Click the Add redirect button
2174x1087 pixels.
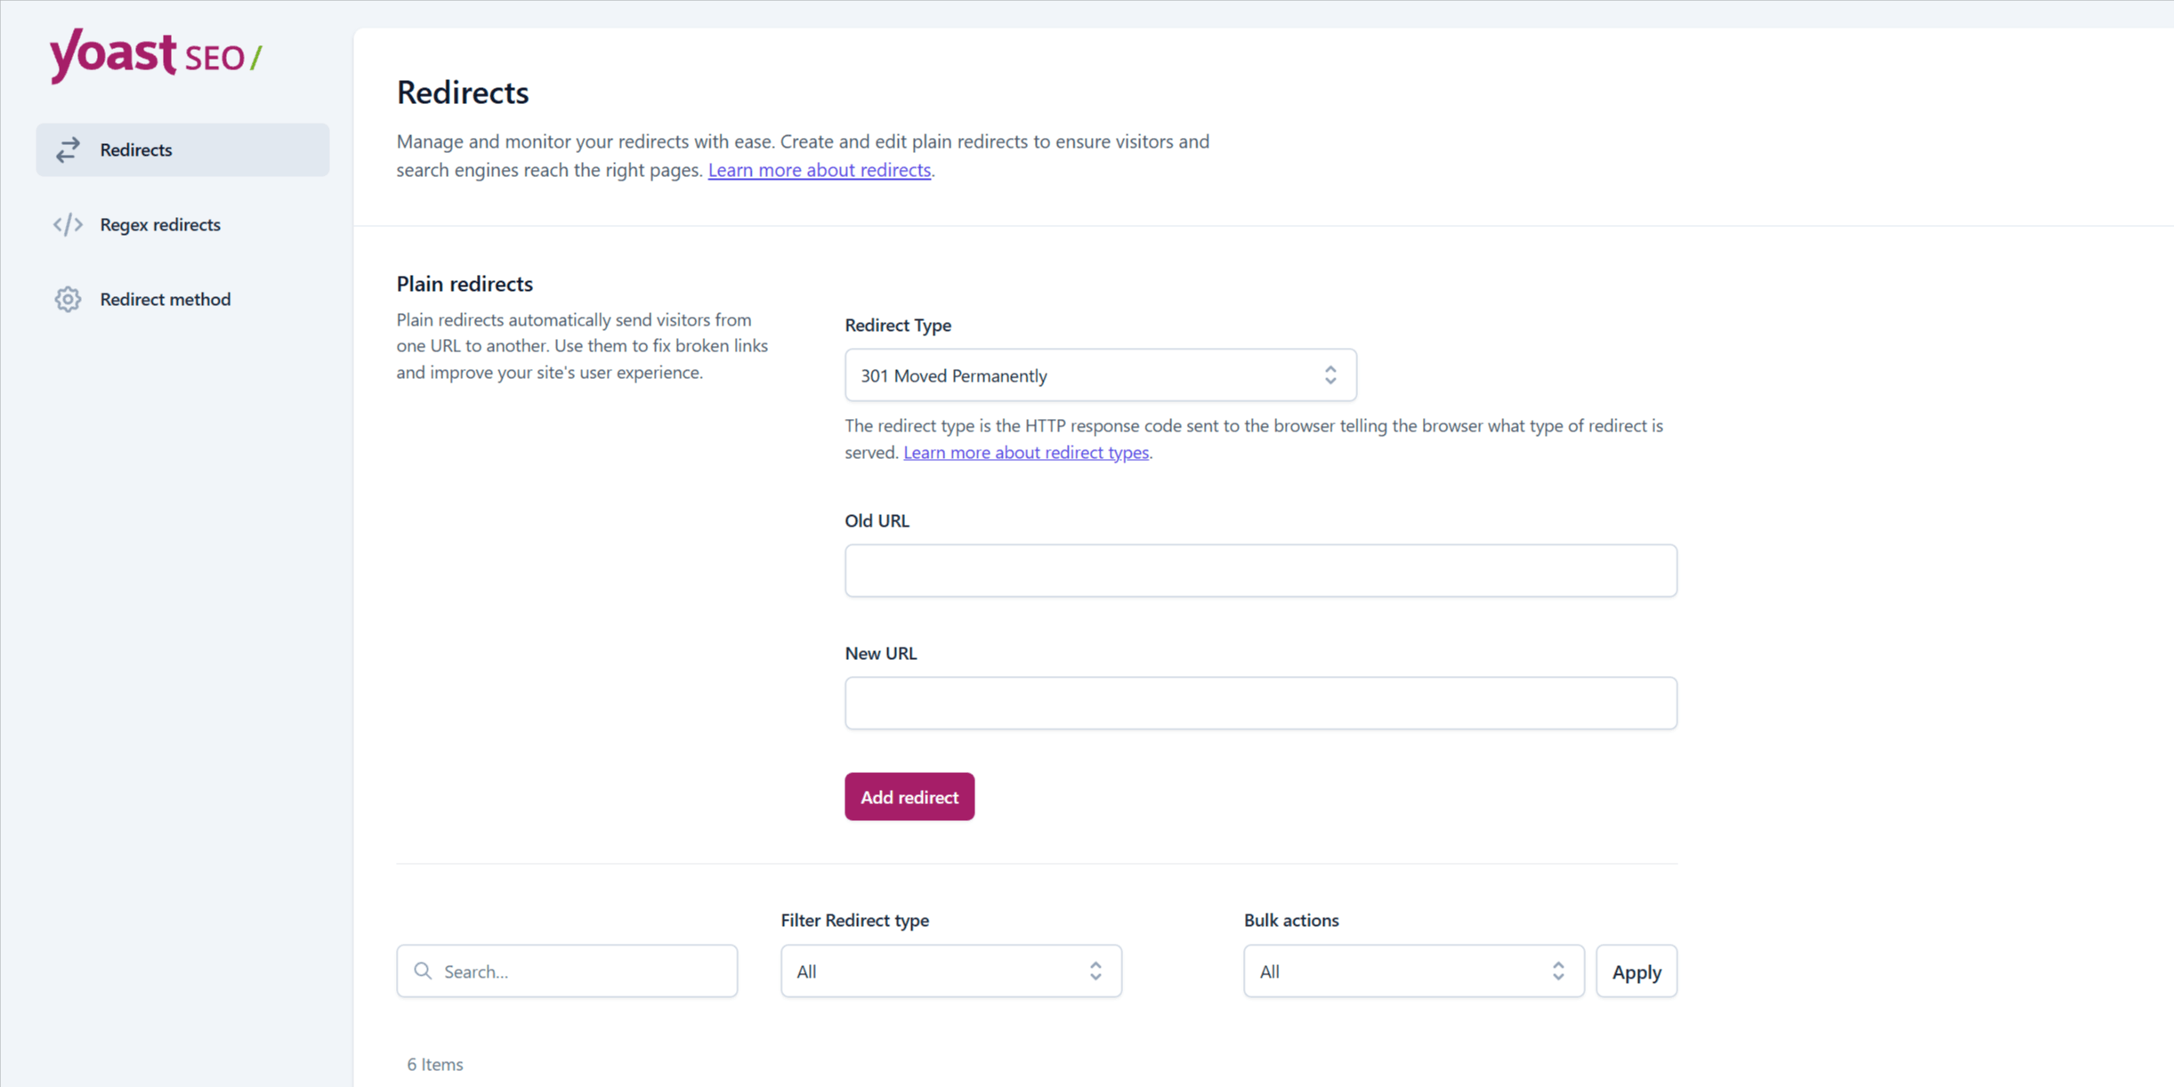pos(909,796)
